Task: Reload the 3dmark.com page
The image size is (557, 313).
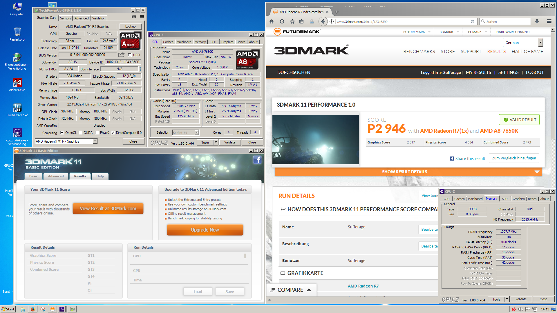Action: (x=472, y=21)
